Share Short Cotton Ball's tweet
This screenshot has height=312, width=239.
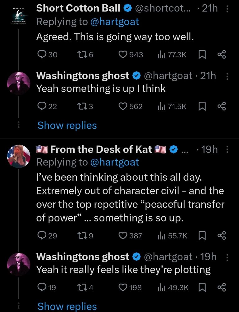point(221,55)
